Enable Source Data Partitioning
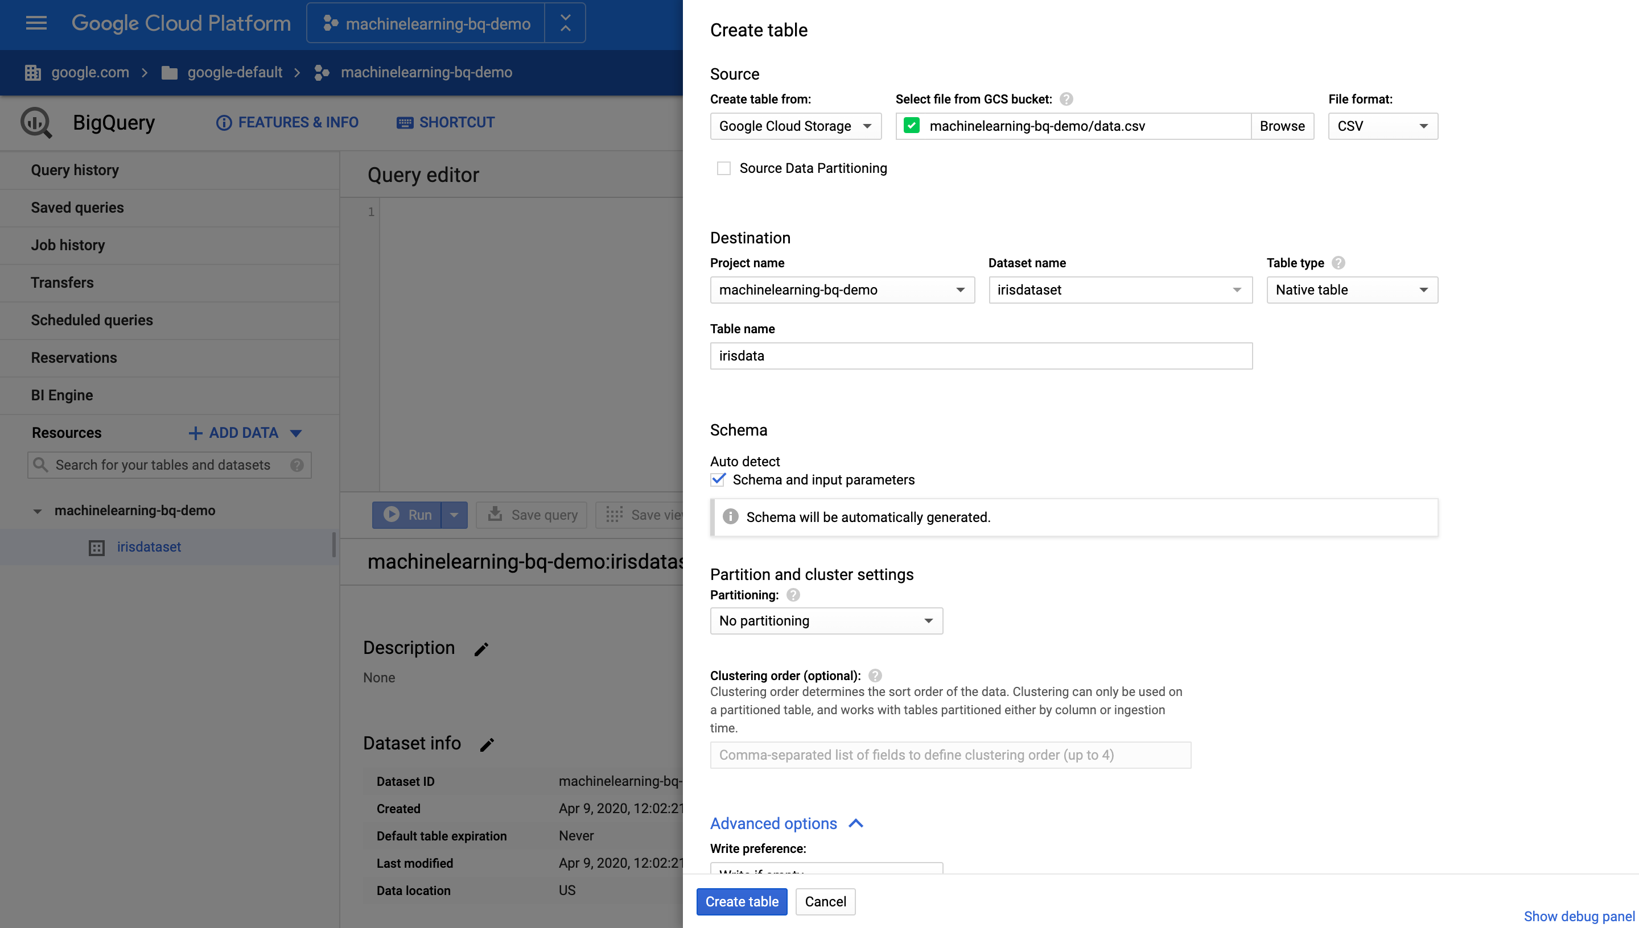This screenshot has height=928, width=1639. [x=724, y=168]
